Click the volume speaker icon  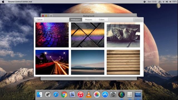click(167, 2)
